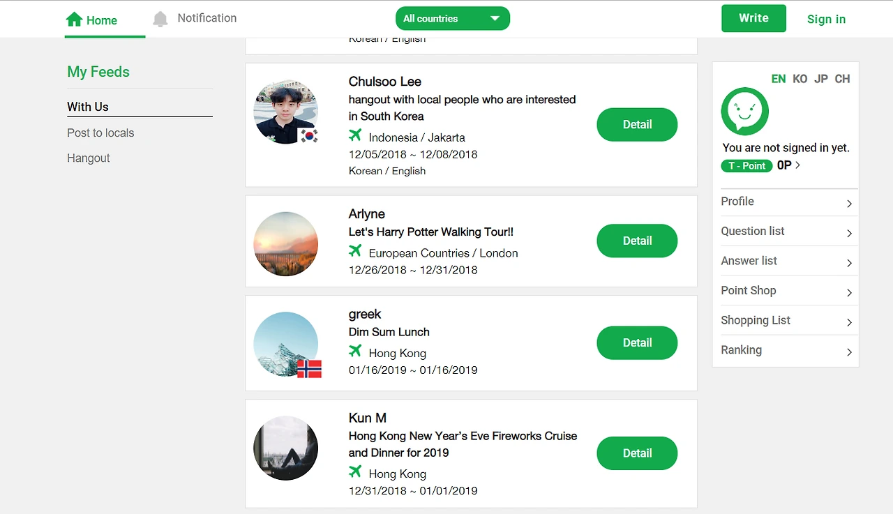Expand the Ranking chevron
The width and height of the screenshot is (893, 514).
(849, 352)
